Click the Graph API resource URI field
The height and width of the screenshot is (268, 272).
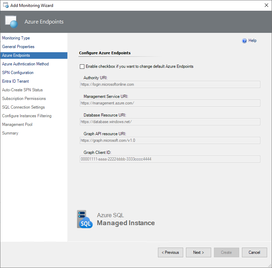170,140
